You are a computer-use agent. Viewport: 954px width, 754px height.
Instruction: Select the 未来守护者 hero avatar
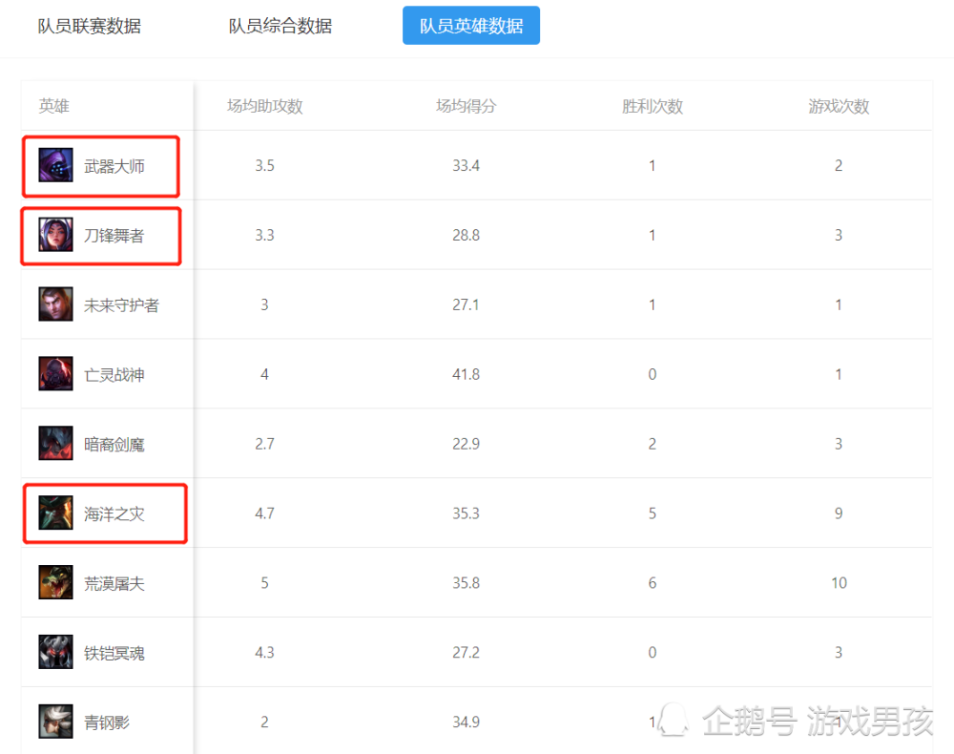click(55, 304)
